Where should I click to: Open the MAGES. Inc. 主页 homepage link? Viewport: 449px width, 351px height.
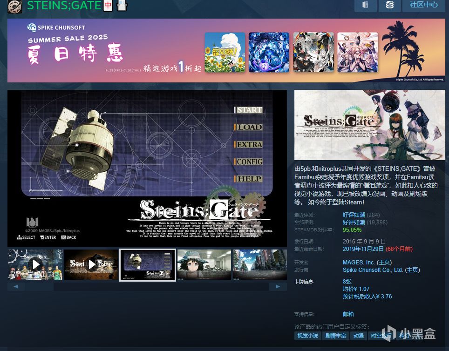click(x=384, y=262)
